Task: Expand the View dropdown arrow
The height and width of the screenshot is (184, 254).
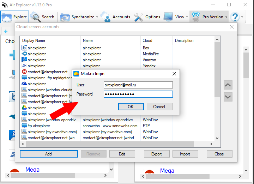Action: [187, 17]
